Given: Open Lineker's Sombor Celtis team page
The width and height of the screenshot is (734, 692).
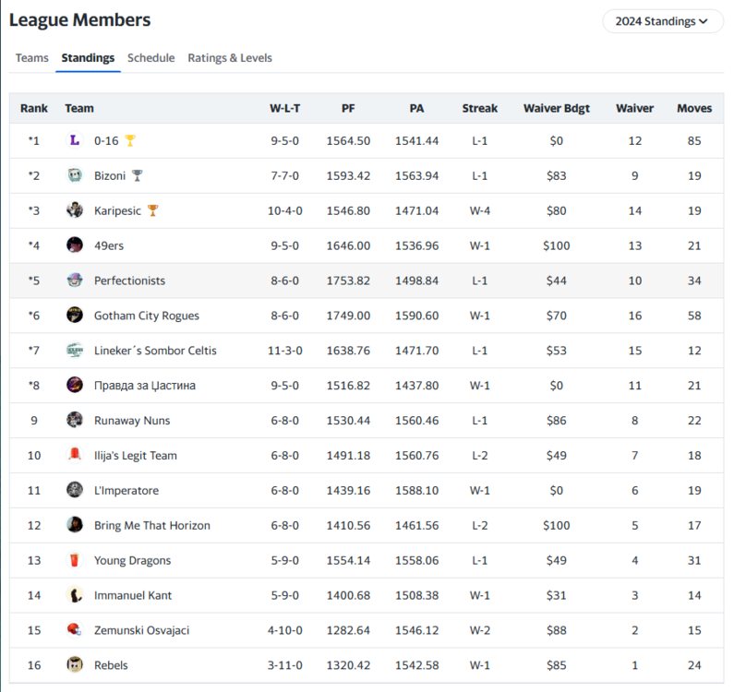Looking at the screenshot, I should click(155, 351).
